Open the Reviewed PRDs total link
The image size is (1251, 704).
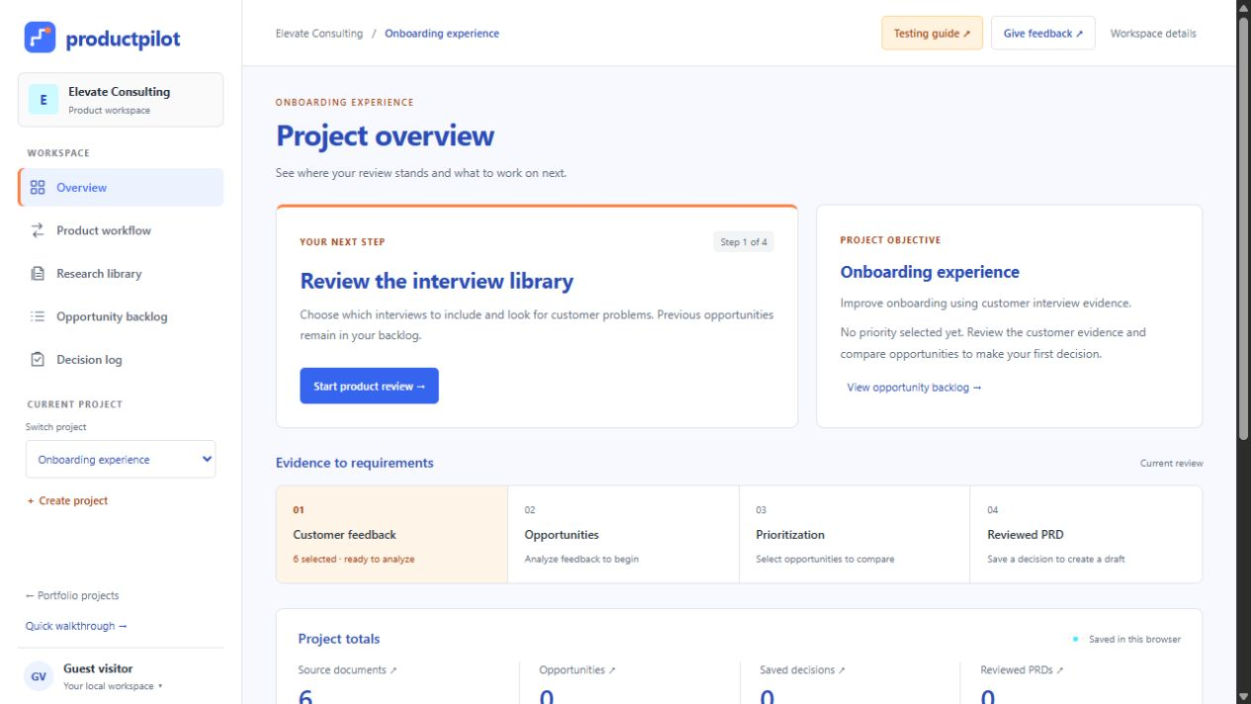[1022, 670]
